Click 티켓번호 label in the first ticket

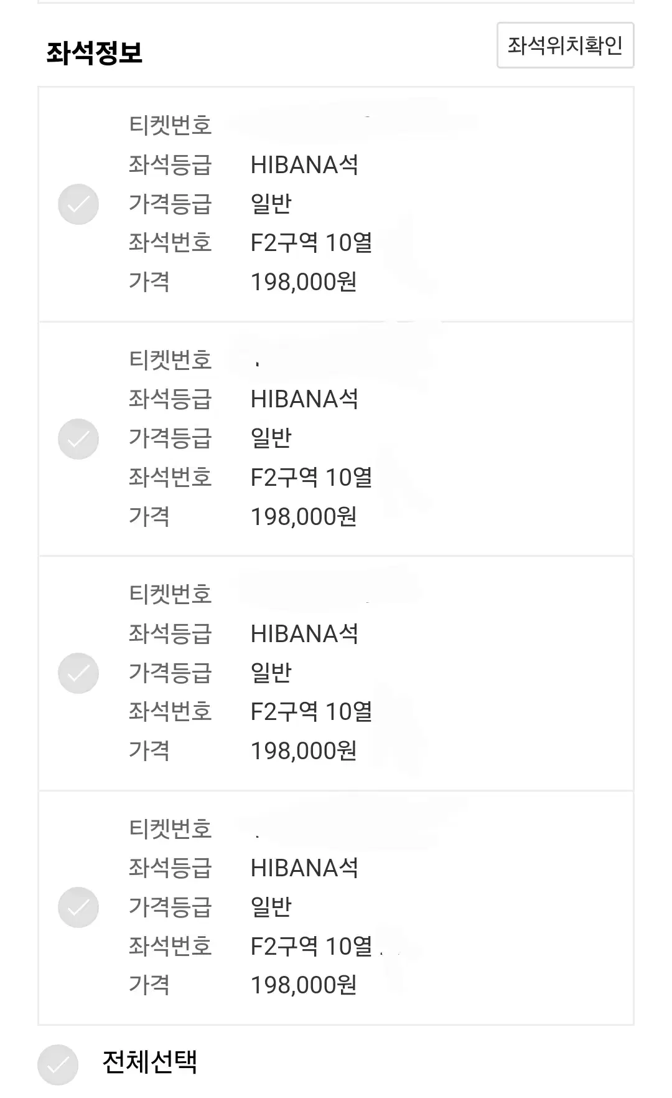[x=170, y=125]
